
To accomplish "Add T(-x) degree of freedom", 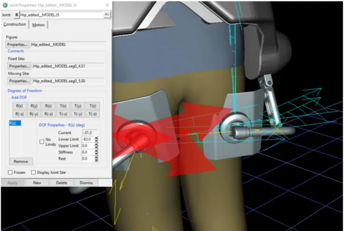I will 63,114.
